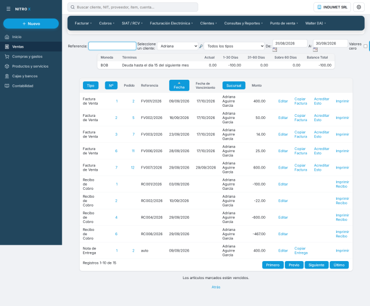The image size is (370, 306).
Task: Click the Nuevo button
Action: (x=31, y=24)
